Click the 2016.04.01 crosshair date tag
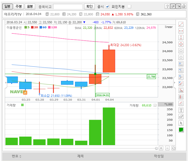The height and width of the screenshot is (161, 188). pos(103,95)
